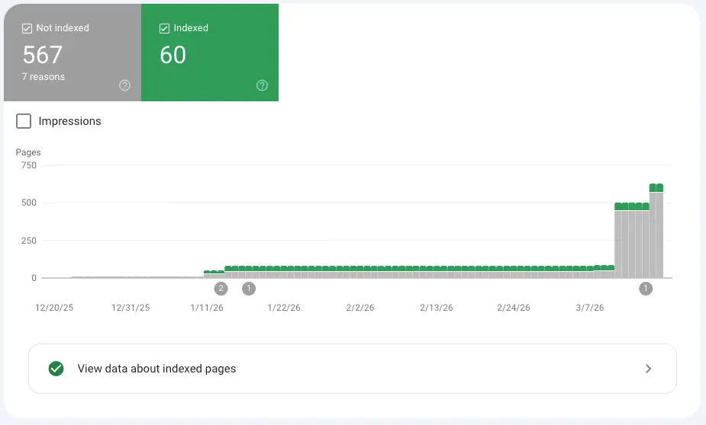This screenshot has width=706, height=425.
Task: Click green checkmark icon beside View data
Action: click(x=56, y=369)
